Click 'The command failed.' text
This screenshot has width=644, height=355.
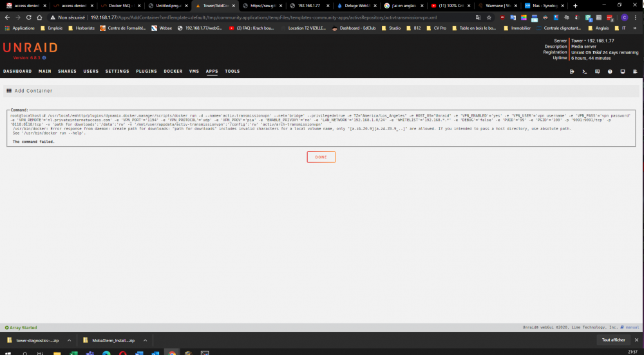[x=33, y=142]
